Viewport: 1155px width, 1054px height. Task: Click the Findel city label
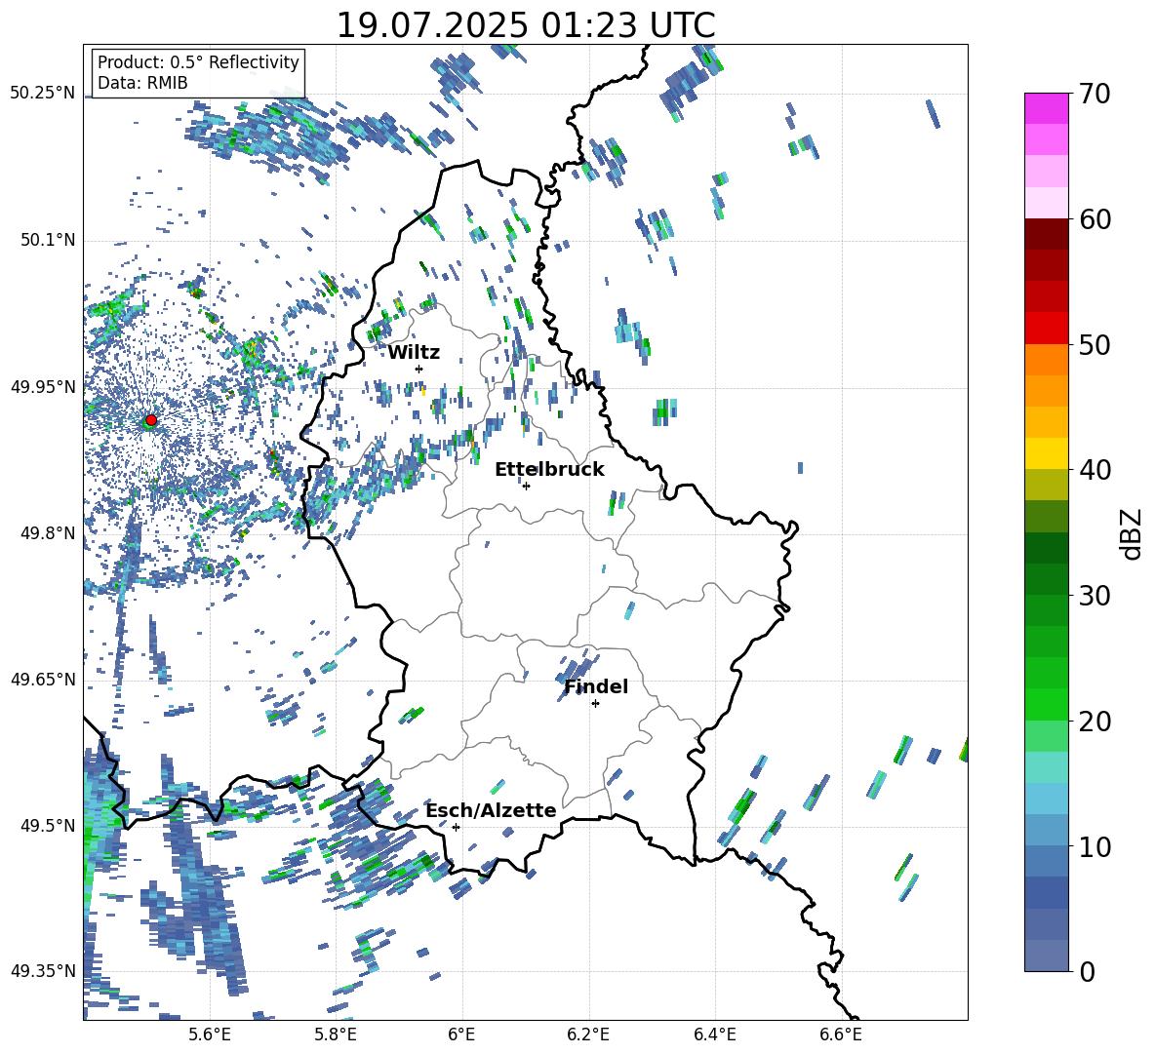point(596,686)
